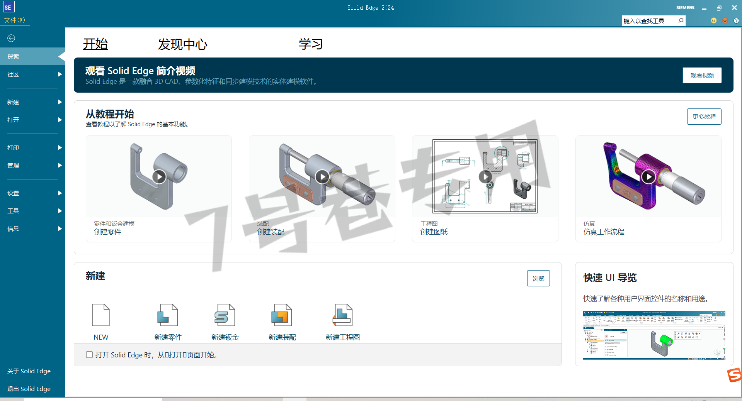Select 管理 in the sidebar
Image resolution: width=742 pixels, height=401 pixels.
tap(32, 165)
